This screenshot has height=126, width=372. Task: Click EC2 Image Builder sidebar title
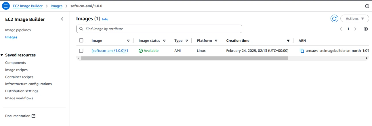coord(25,19)
